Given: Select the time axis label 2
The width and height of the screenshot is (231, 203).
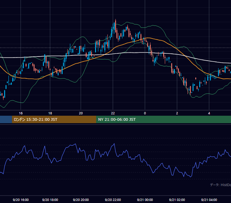Looking at the screenshot, I should 177,113.
